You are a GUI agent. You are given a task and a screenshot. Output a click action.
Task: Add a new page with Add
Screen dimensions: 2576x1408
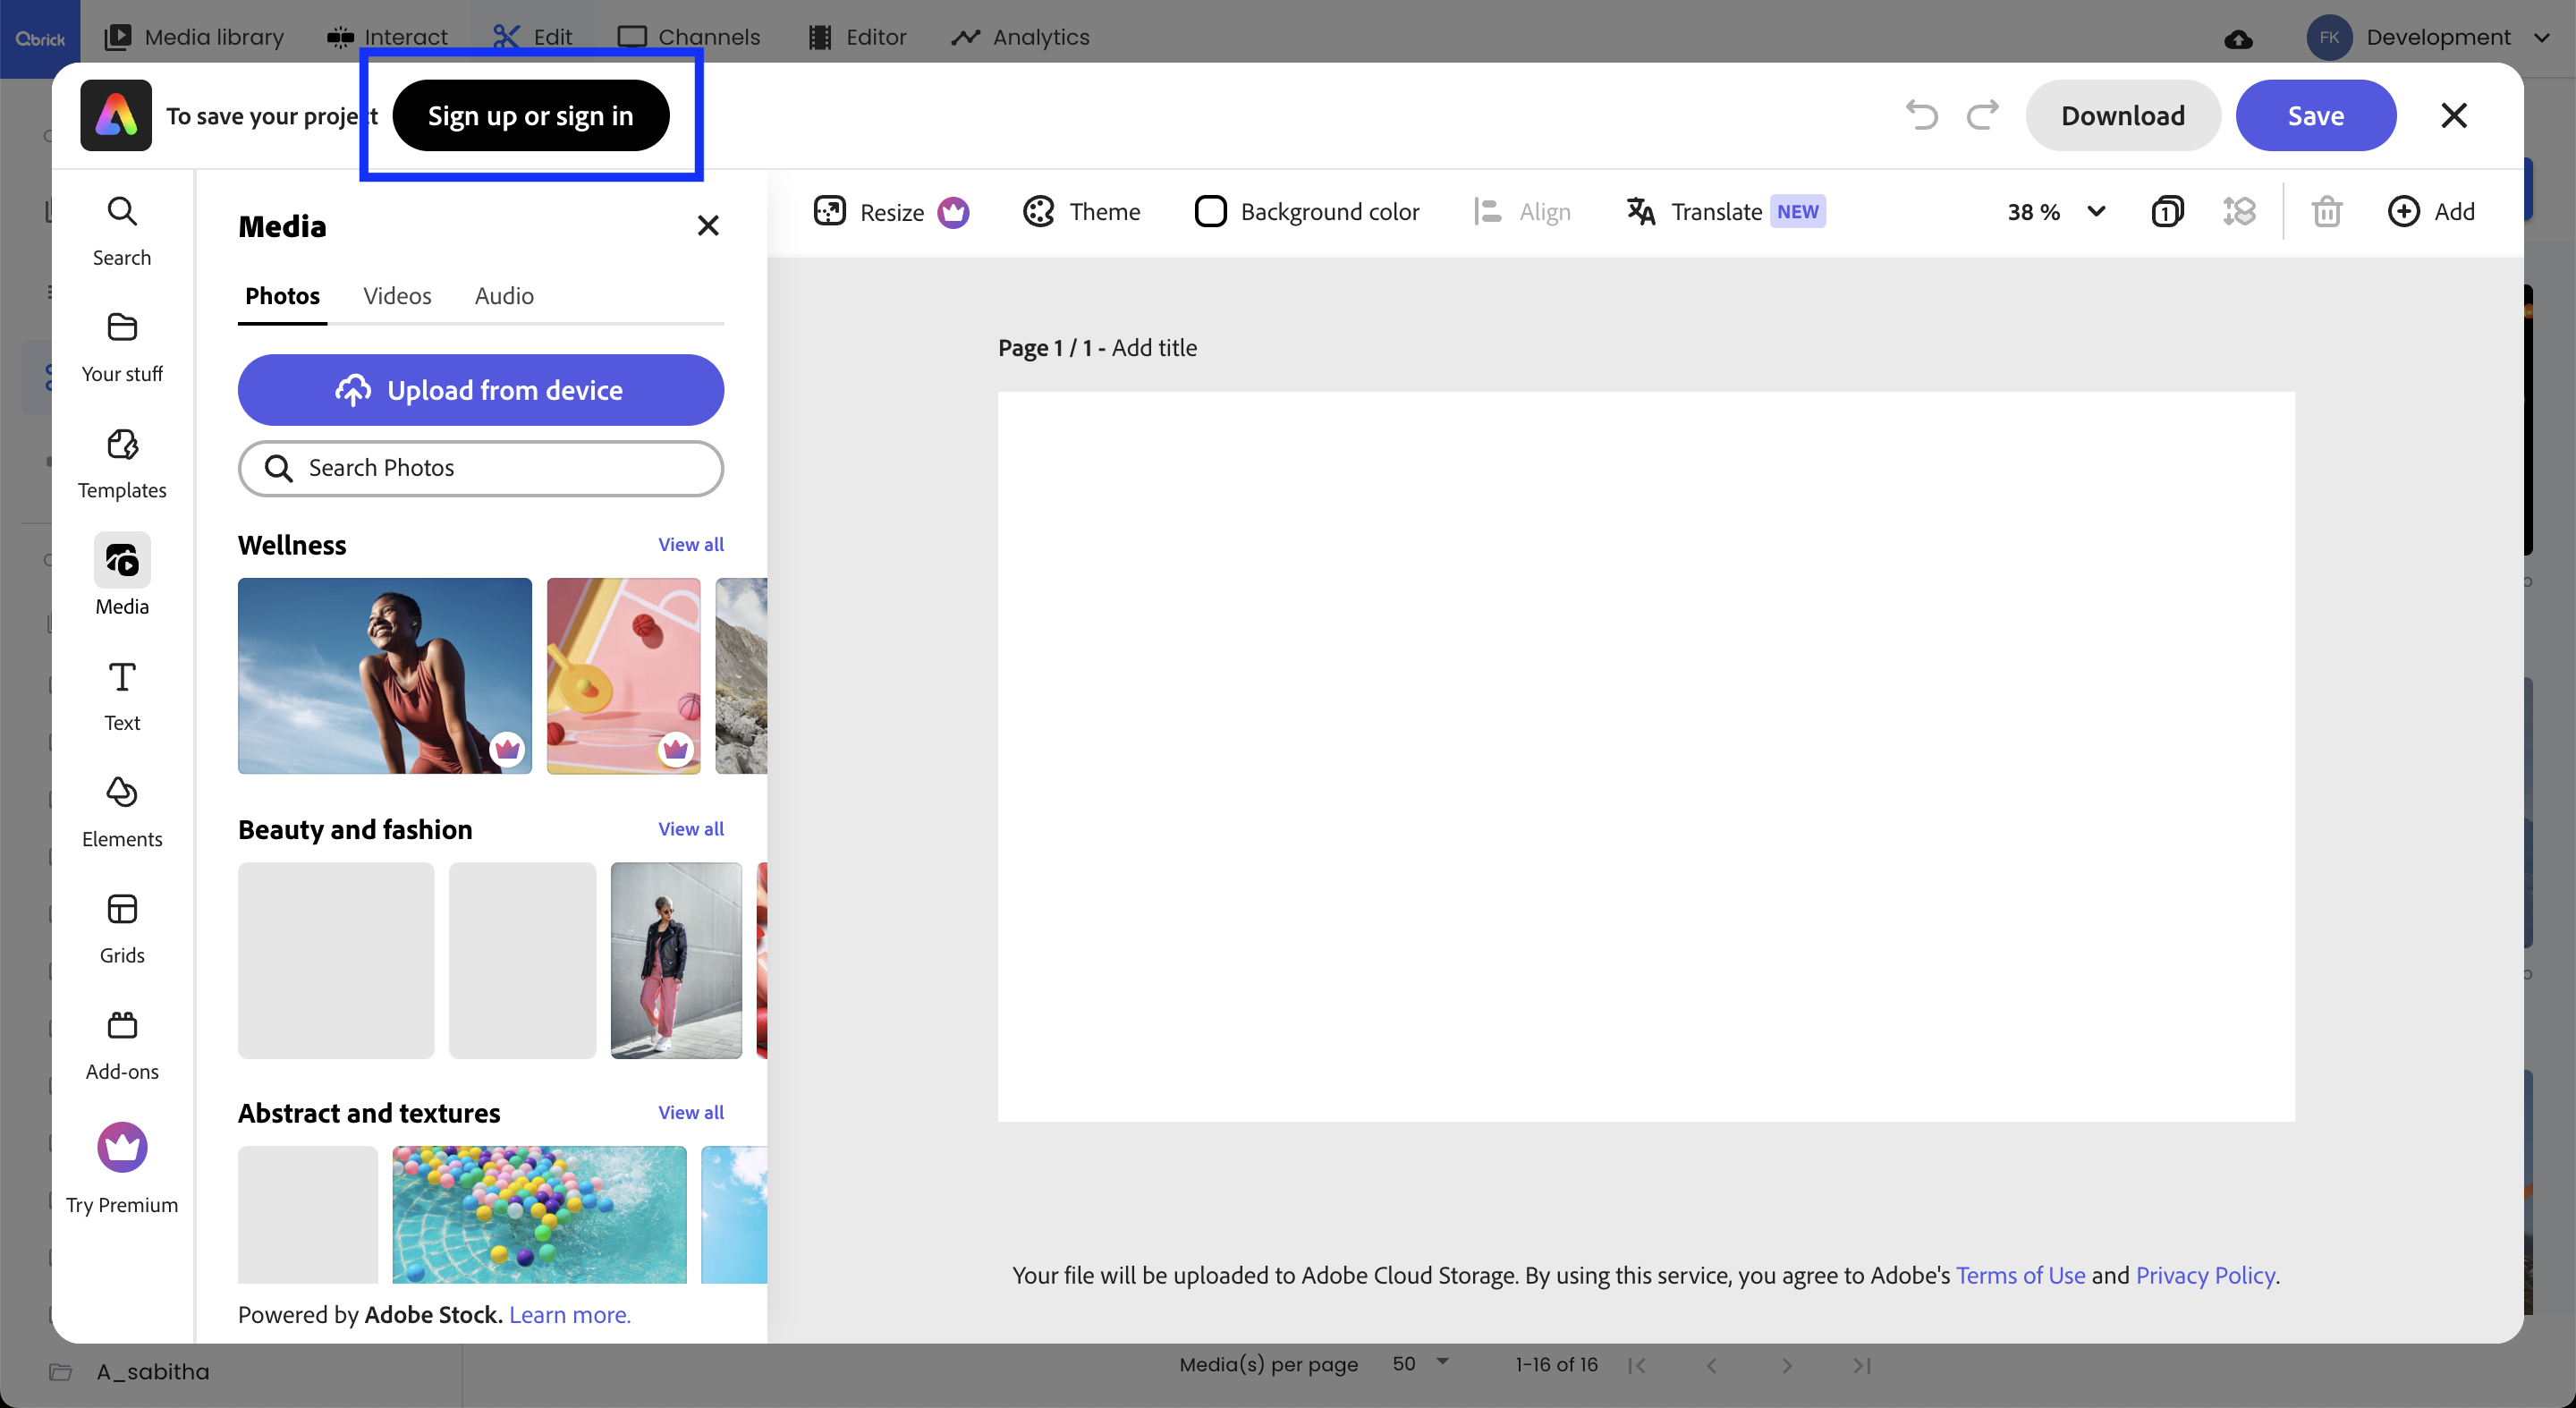[2431, 211]
